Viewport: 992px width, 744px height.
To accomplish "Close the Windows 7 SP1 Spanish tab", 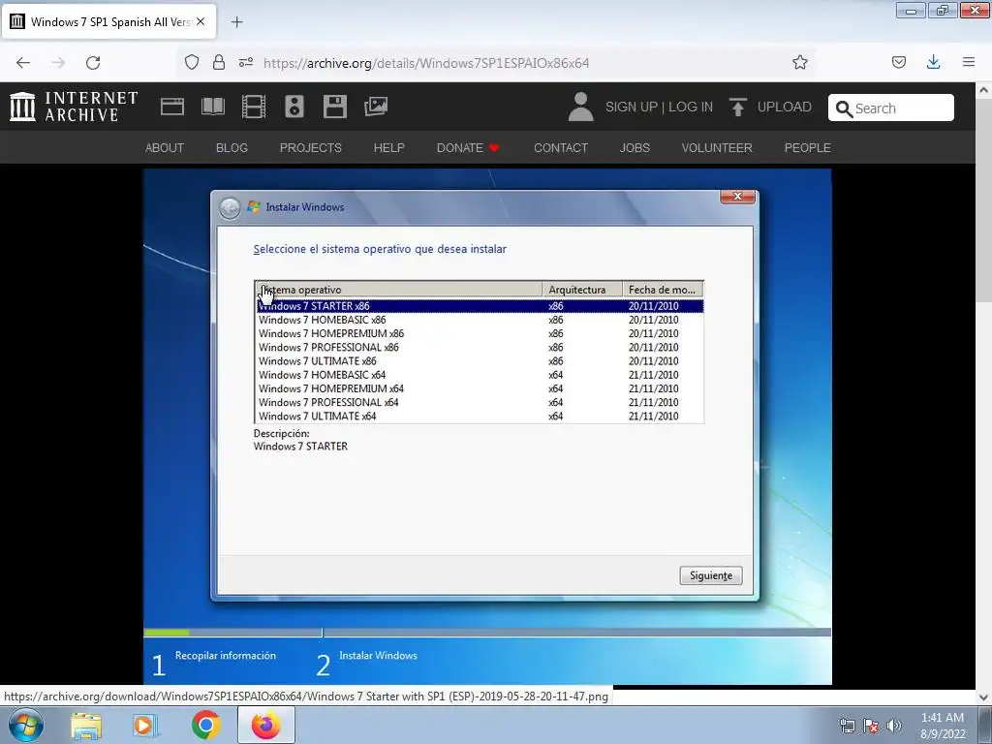I will click(201, 21).
